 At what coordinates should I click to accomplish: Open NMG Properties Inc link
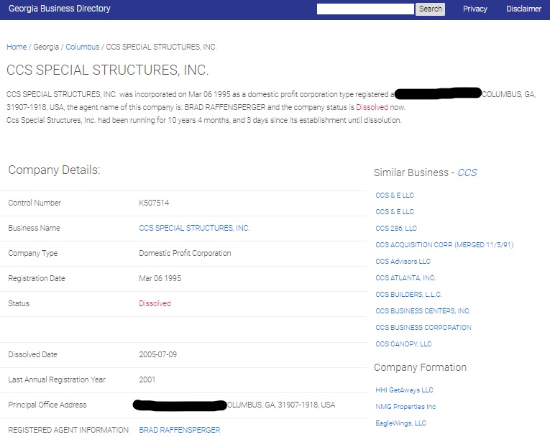(x=405, y=406)
